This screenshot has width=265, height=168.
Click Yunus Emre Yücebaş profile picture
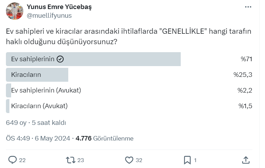(x=15, y=11)
